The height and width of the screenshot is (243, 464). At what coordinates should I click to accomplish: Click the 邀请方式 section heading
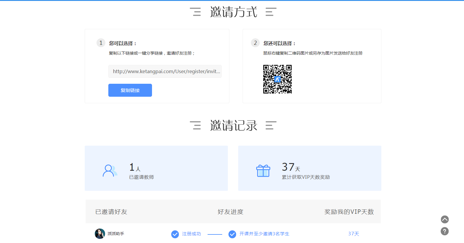tap(233, 12)
